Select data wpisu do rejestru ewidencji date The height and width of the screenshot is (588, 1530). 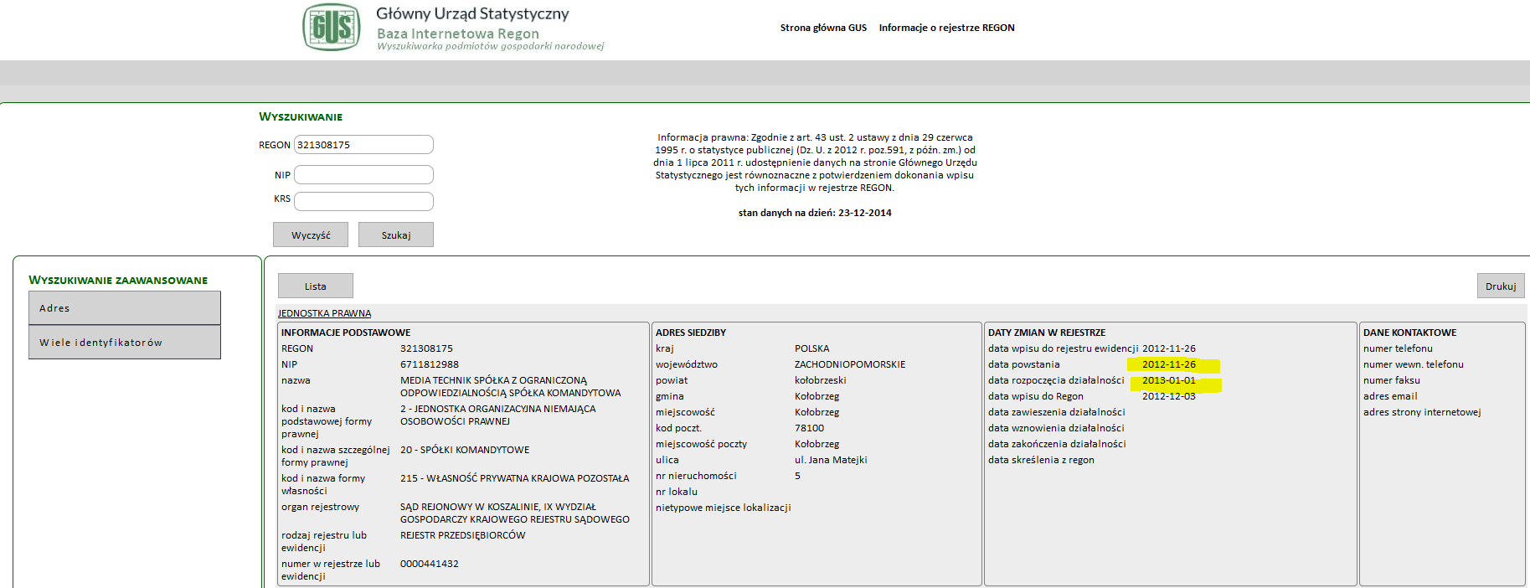(x=1169, y=348)
